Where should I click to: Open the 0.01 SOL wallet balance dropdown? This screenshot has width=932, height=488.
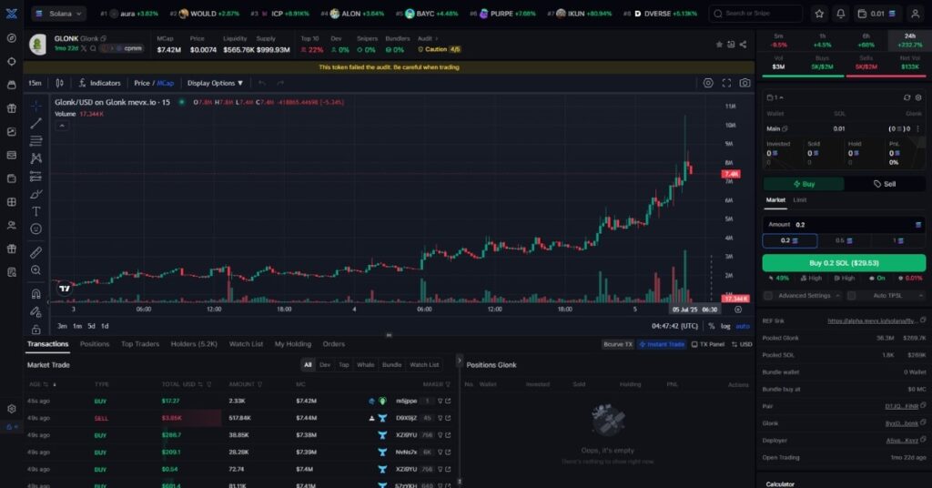click(x=877, y=14)
